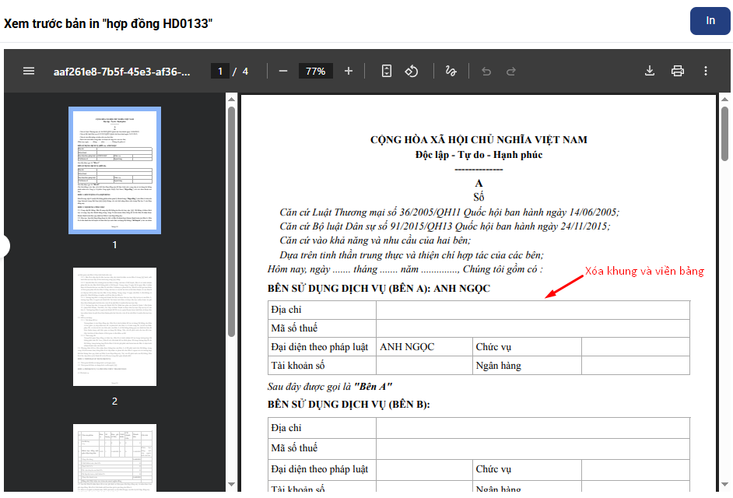
Task: Open page 2 thumbnail
Action: point(114,327)
